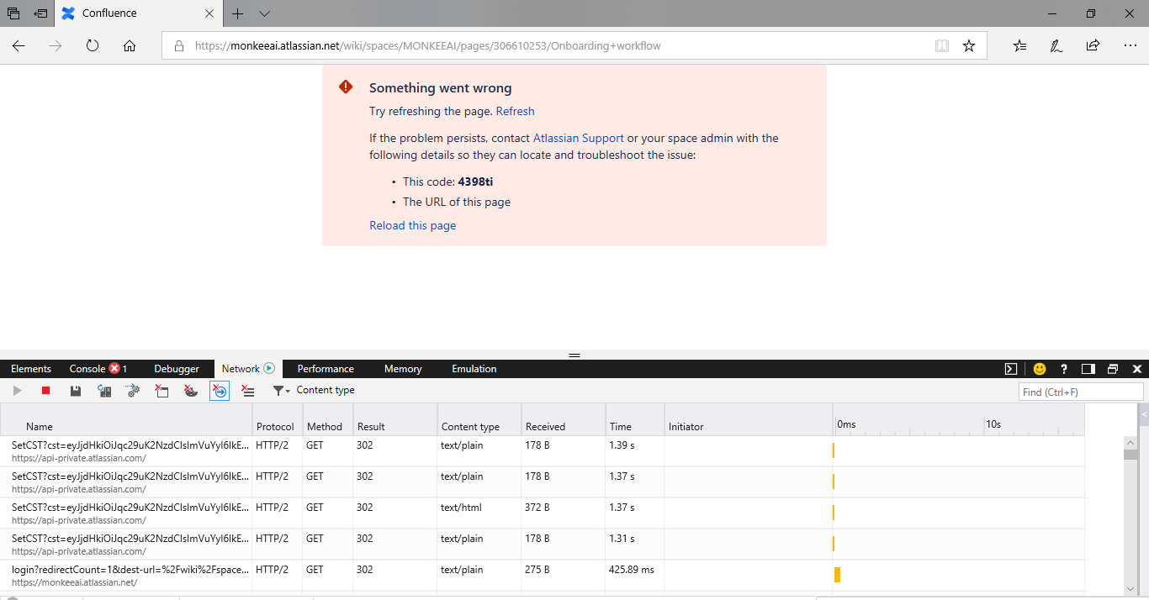Add notes with the pen icon

[x=1056, y=46]
